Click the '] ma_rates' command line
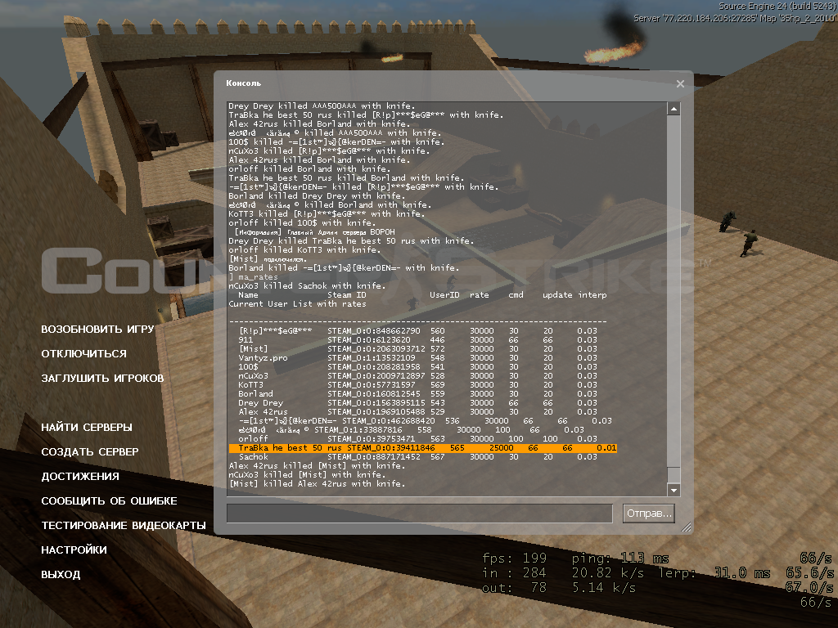The height and width of the screenshot is (628, 838). [254, 277]
